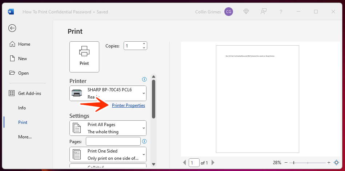Click the settings scrollbar down arrow
The image size is (345, 171).
pos(153,164)
